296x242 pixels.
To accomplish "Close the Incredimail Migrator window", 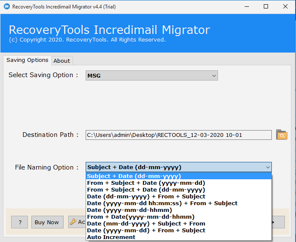I will click(285, 7).
